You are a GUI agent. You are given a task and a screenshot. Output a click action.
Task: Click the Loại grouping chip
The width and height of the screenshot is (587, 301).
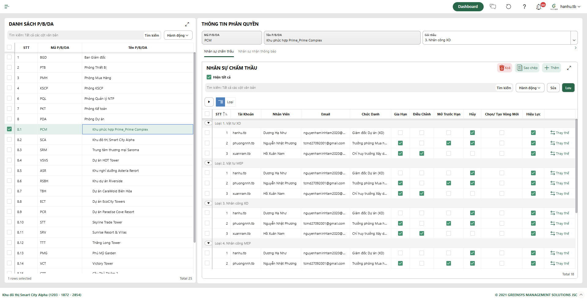pos(230,102)
